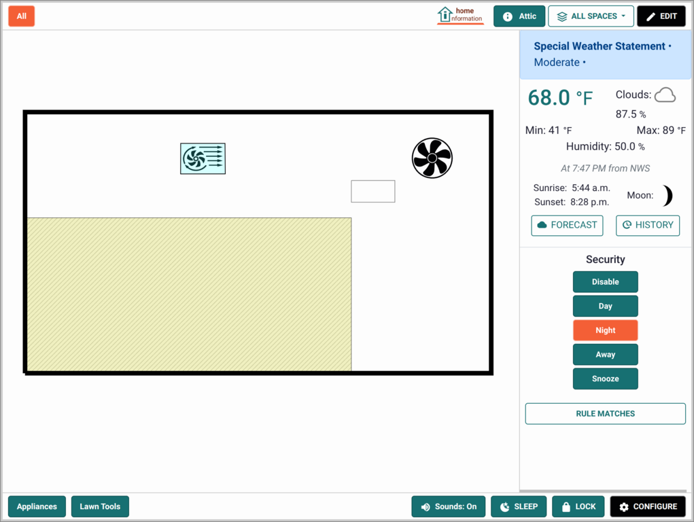Set security mode to Day
The width and height of the screenshot is (694, 522).
605,306
